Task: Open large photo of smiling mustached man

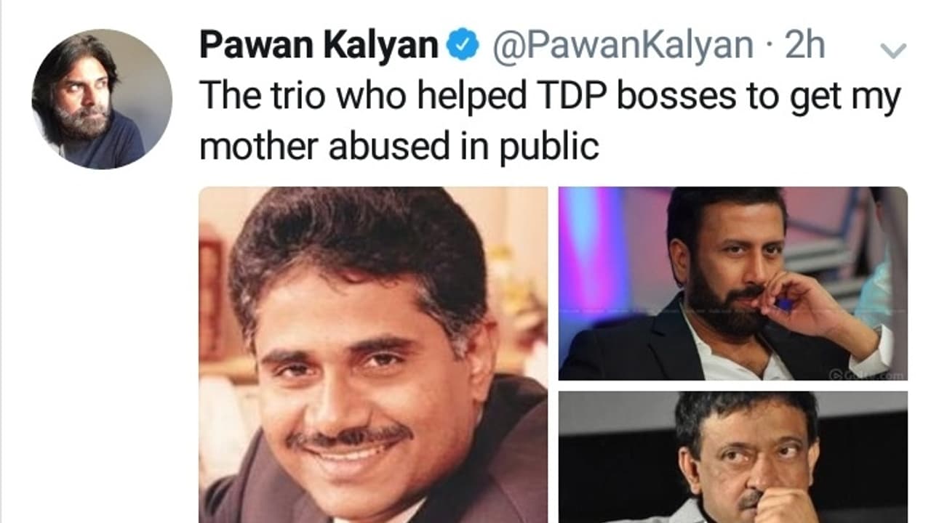Action: point(373,354)
